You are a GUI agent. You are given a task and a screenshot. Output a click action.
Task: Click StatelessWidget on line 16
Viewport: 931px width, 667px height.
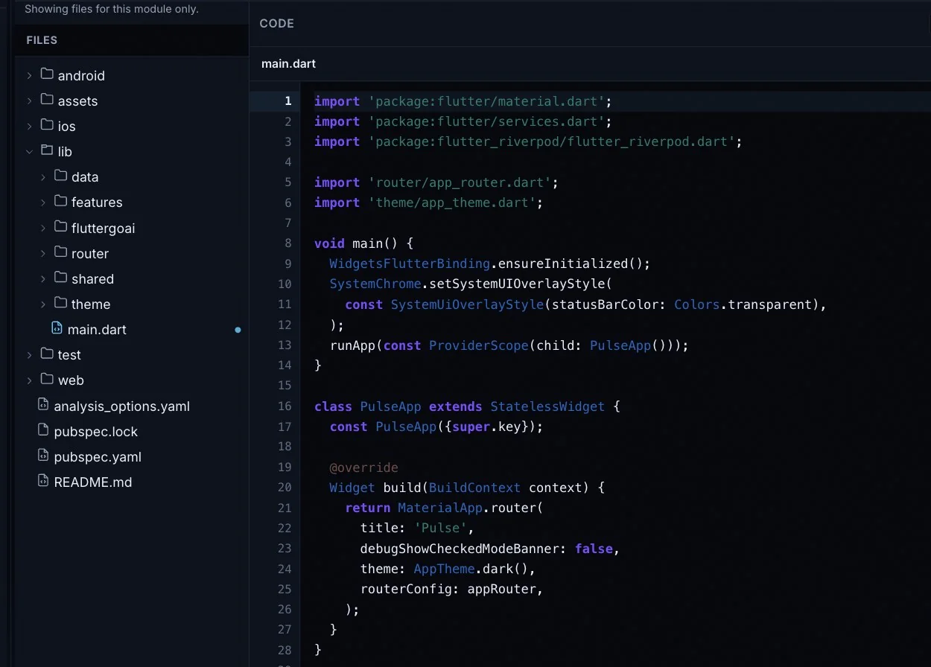pos(547,406)
